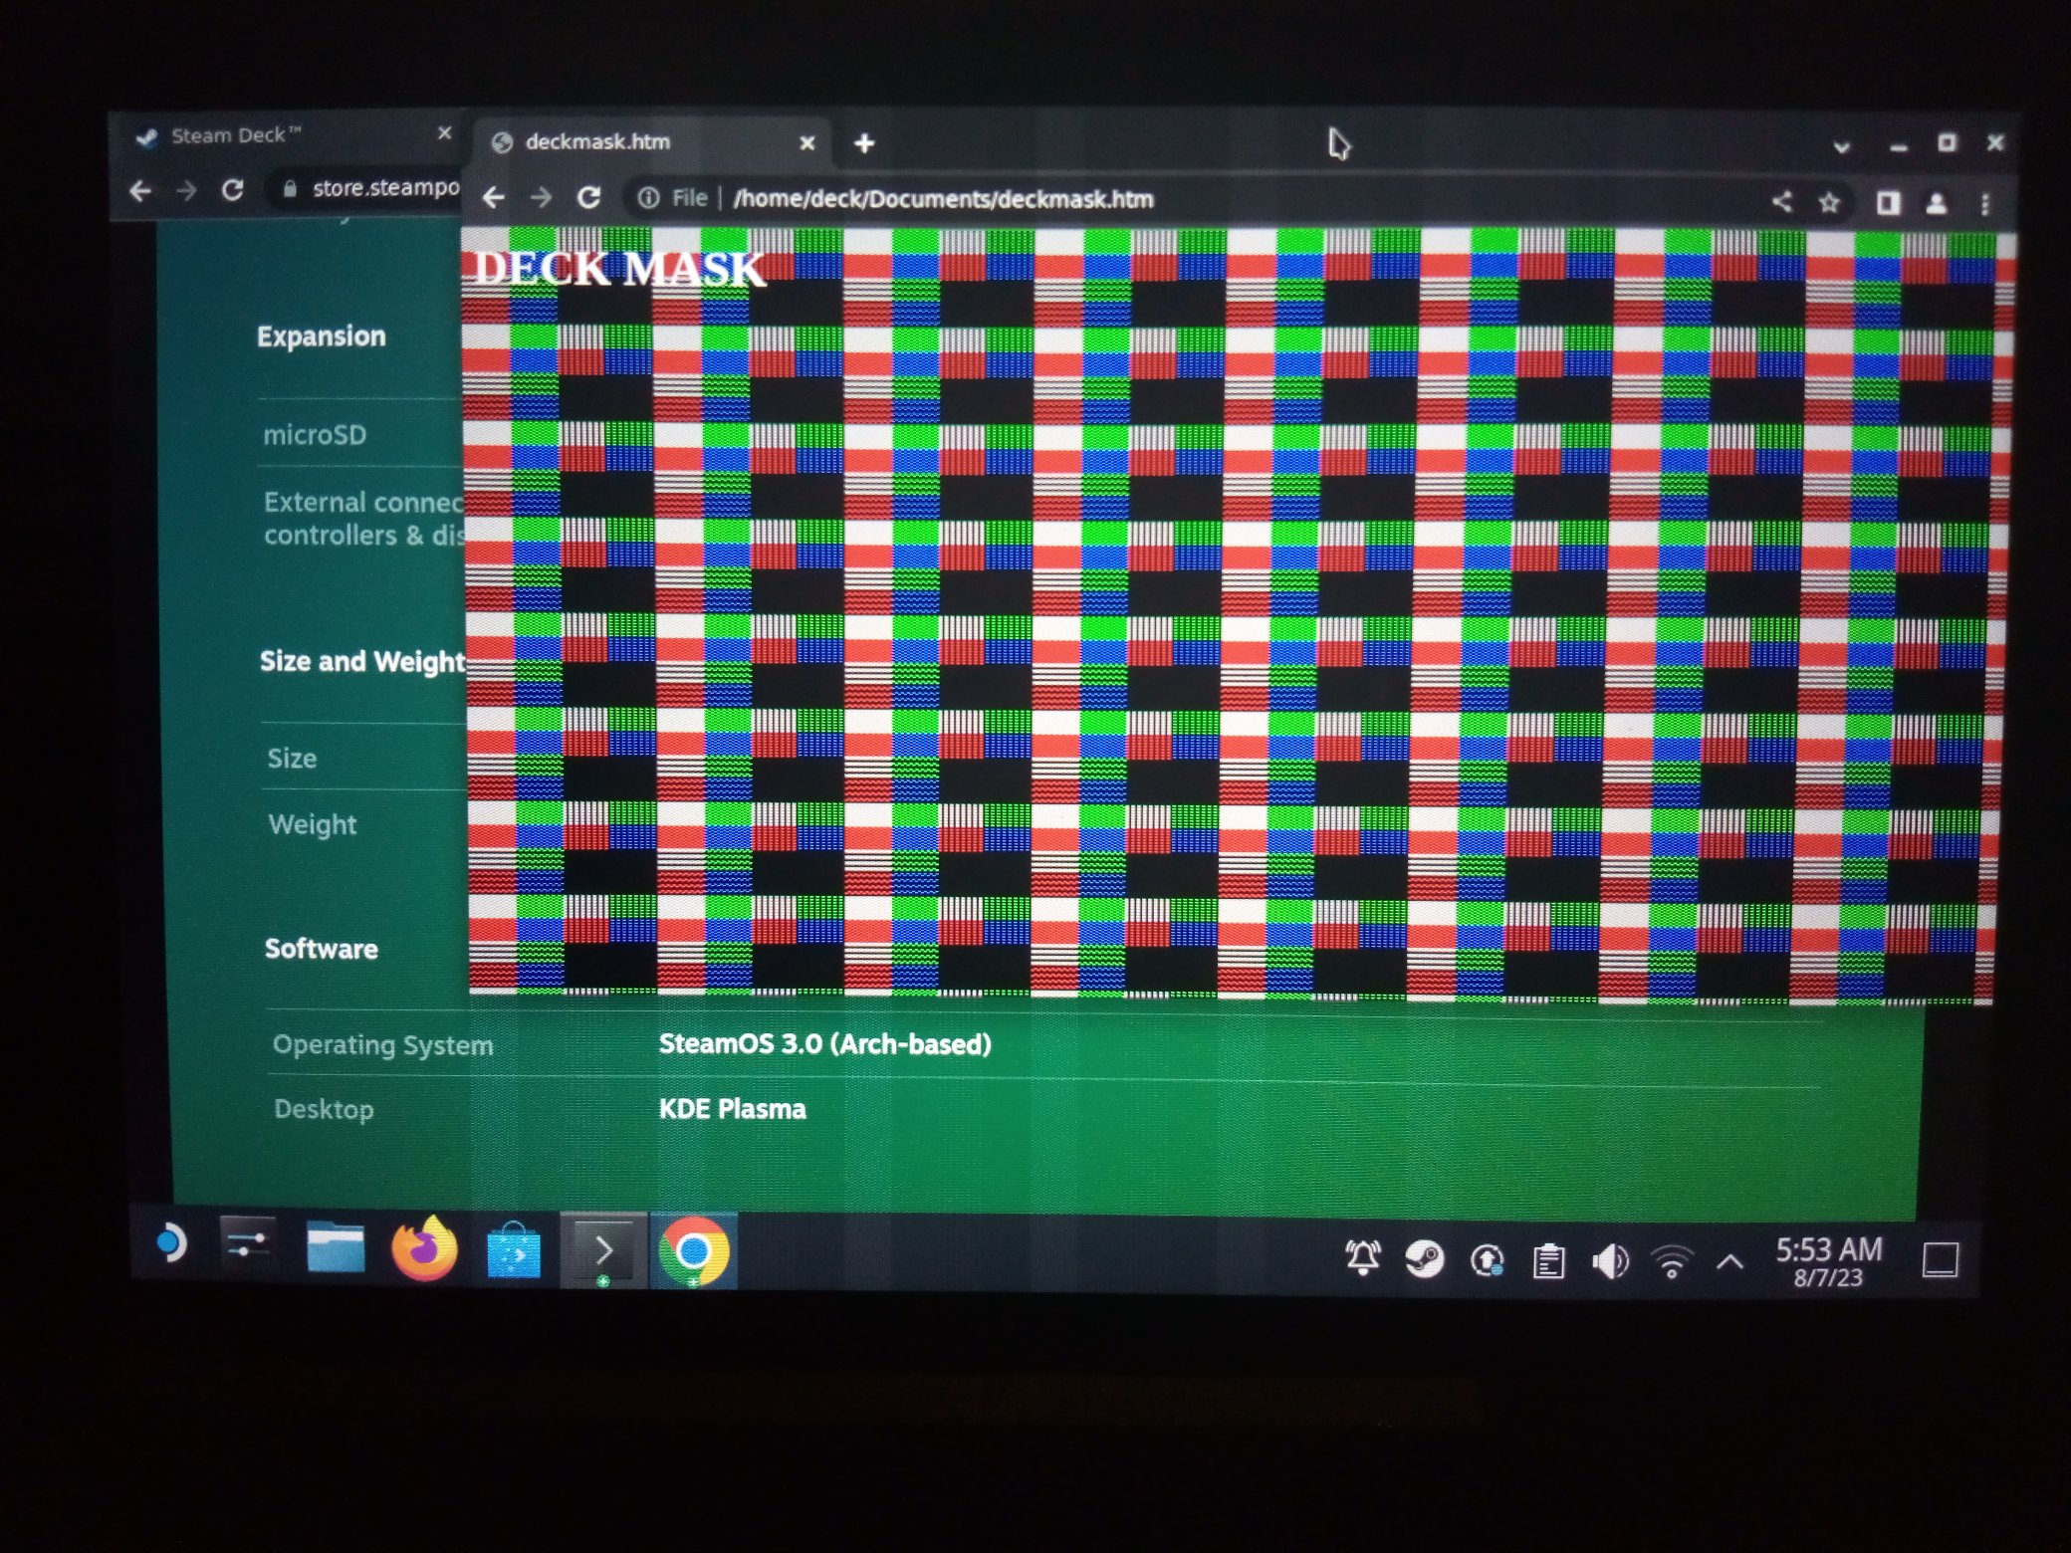Open a new tab with the plus button
Screen dimensions: 2071x1553
click(864, 143)
